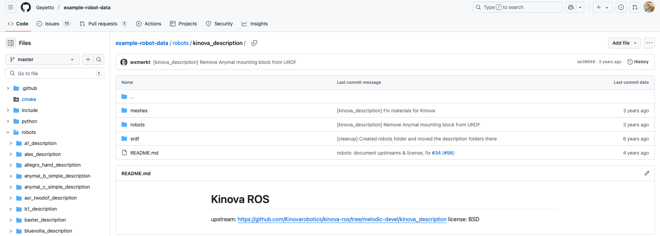Open example-robot-data in breadcrumb path

point(142,43)
